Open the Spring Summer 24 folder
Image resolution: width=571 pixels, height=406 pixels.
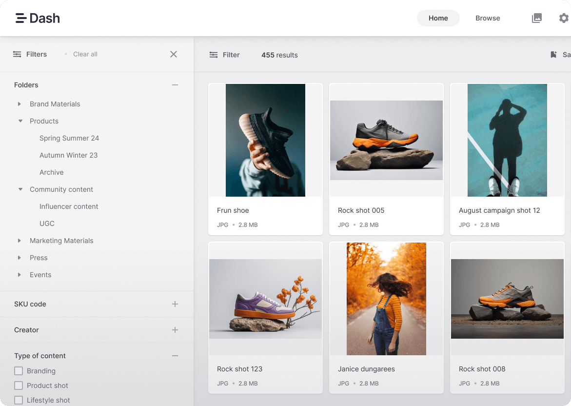(x=69, y=138)
